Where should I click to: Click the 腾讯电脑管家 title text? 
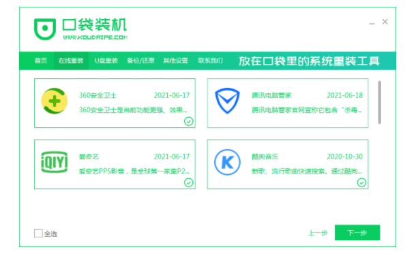[x=271, y=95]
